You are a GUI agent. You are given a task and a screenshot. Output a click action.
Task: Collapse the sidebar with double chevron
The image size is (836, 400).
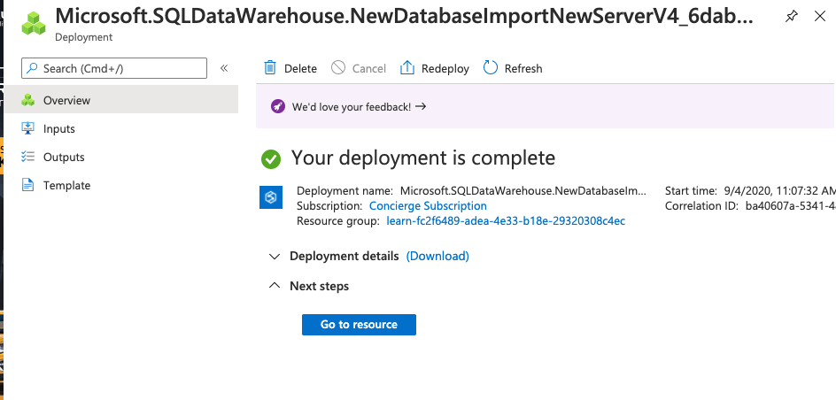tap(224, 68)
